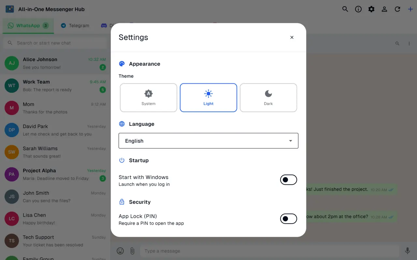The image size is (417, 260).
Task: Open the Project Alpha chat name
Action: click(39, 171)
